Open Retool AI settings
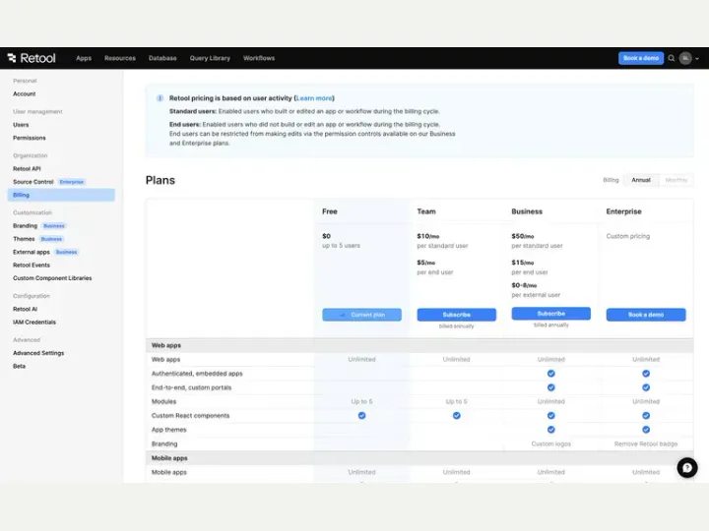This screenshot has width=709, height=531. (25, 309)
